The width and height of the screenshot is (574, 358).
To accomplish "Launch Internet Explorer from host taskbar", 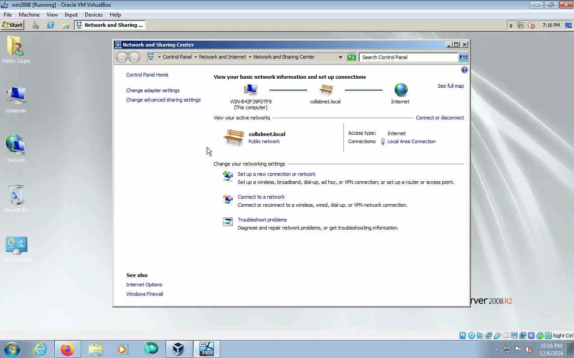I will [40, 349].
